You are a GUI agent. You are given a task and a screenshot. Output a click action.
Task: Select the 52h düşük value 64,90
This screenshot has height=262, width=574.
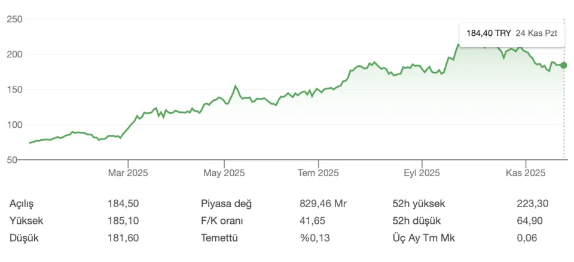pos(529,221)
